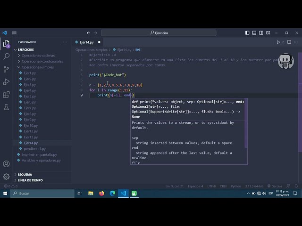Click the hover tooltip scrollbar

246,123
